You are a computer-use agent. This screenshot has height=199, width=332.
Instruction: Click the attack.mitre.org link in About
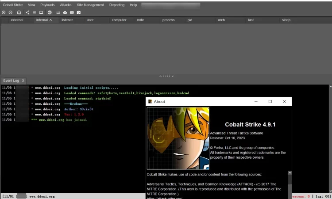tap(165, 198)
